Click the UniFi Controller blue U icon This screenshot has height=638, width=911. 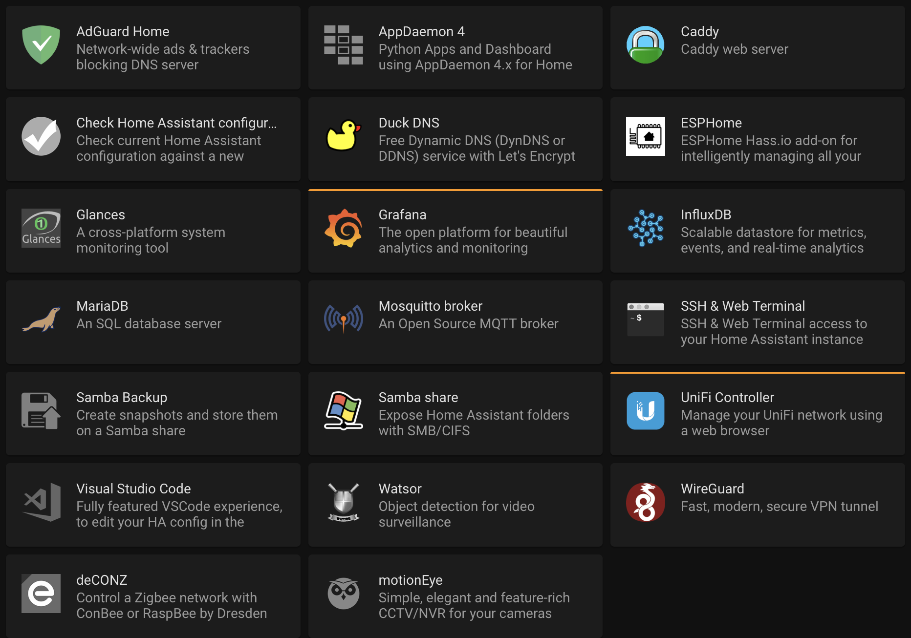point(645,411)
